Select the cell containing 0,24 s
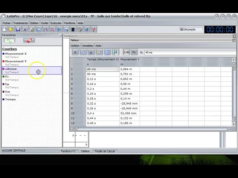The width and height of the screenshot is (238, 178). 103,94
